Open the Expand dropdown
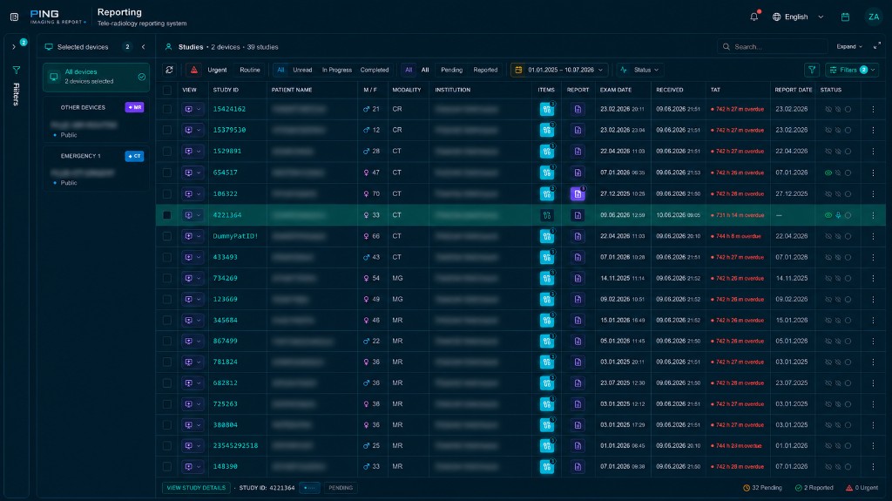Screen dimensions: 892x501 (849, 47)
